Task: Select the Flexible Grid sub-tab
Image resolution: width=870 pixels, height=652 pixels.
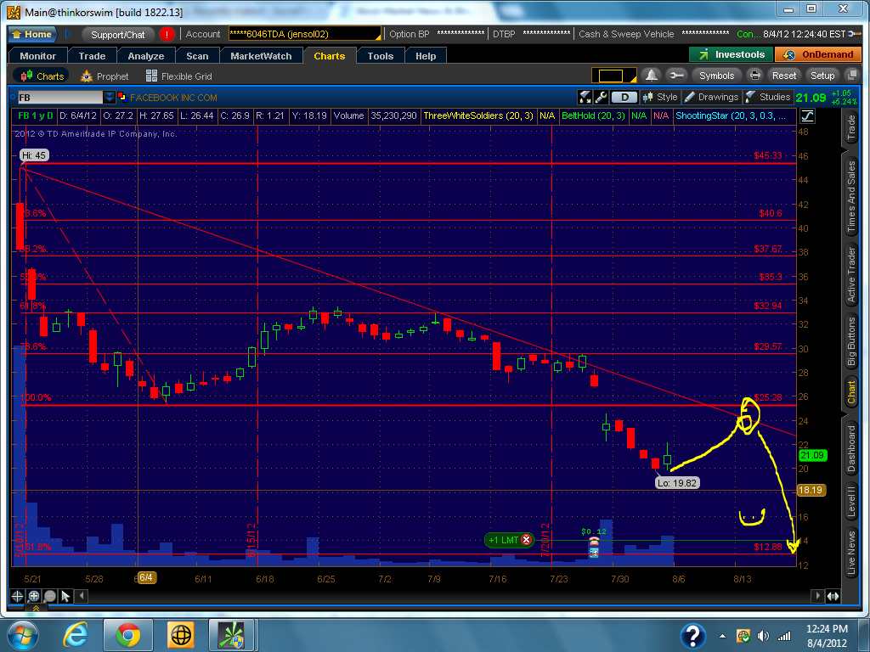Action: pyautogui.click(x=178, y=76)
